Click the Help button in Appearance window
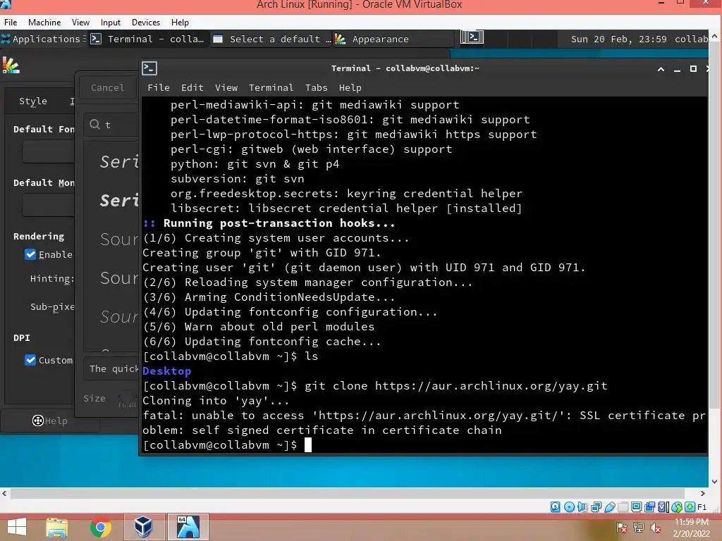This screenshot has width=722, height=541. click(50, 421)
